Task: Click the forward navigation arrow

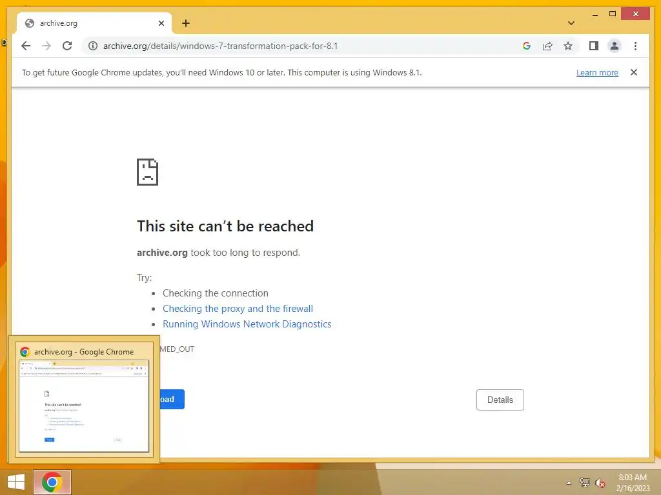Action: pos(46,46)
